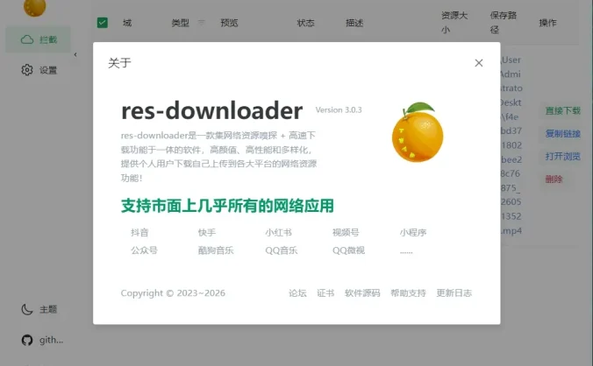Click the 资源大小 column header

pyautogui.click(x=454, y=23)
